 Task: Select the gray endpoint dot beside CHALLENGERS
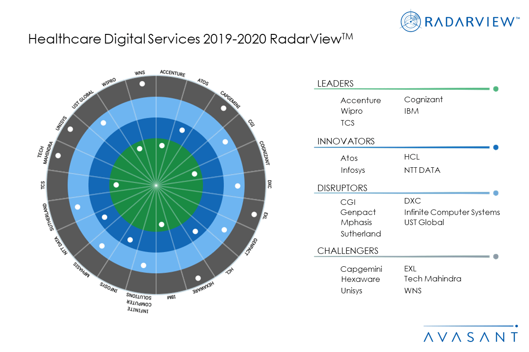[x=495, y=256]
